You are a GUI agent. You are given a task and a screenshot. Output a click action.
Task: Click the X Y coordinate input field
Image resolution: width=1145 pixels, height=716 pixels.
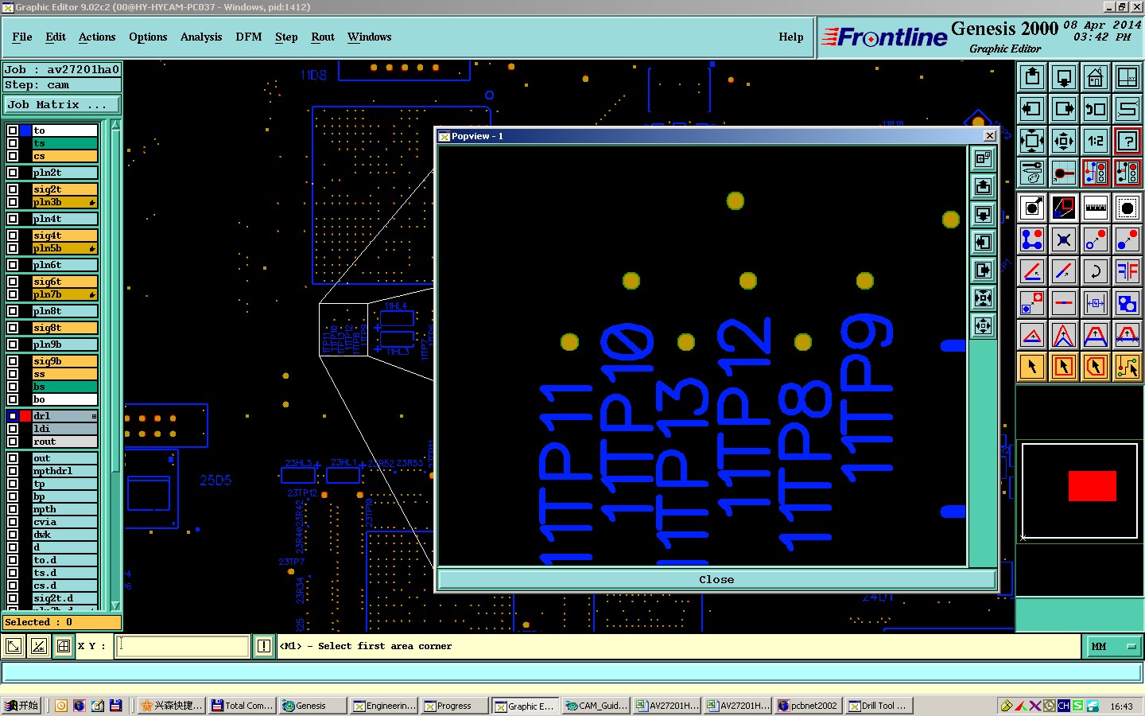pyautogui.click(x=183, y=646)
